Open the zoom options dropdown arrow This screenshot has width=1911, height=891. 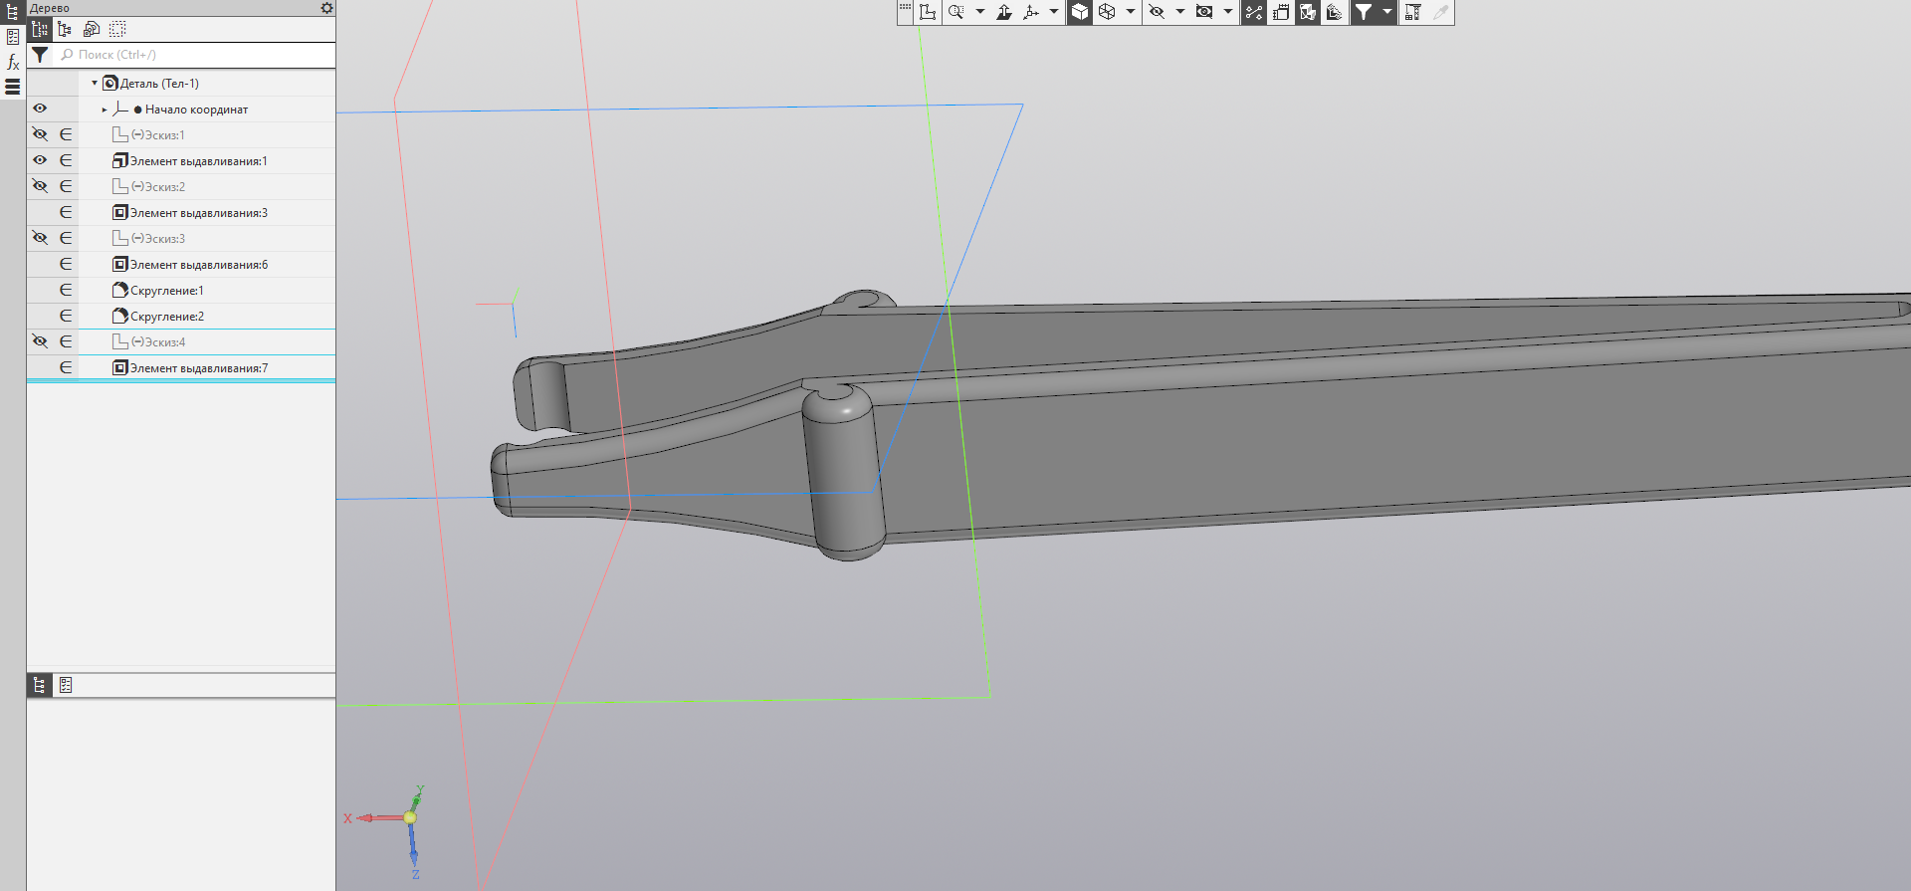[979, 12]
